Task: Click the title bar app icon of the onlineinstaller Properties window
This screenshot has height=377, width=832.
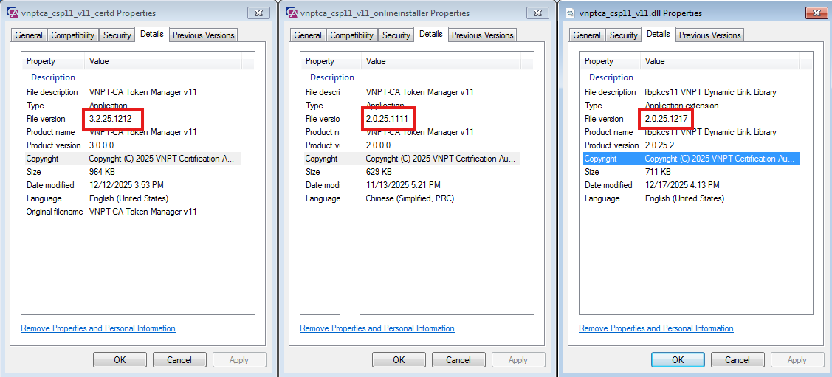Action: pyautogui.click(x=292, y=13)
